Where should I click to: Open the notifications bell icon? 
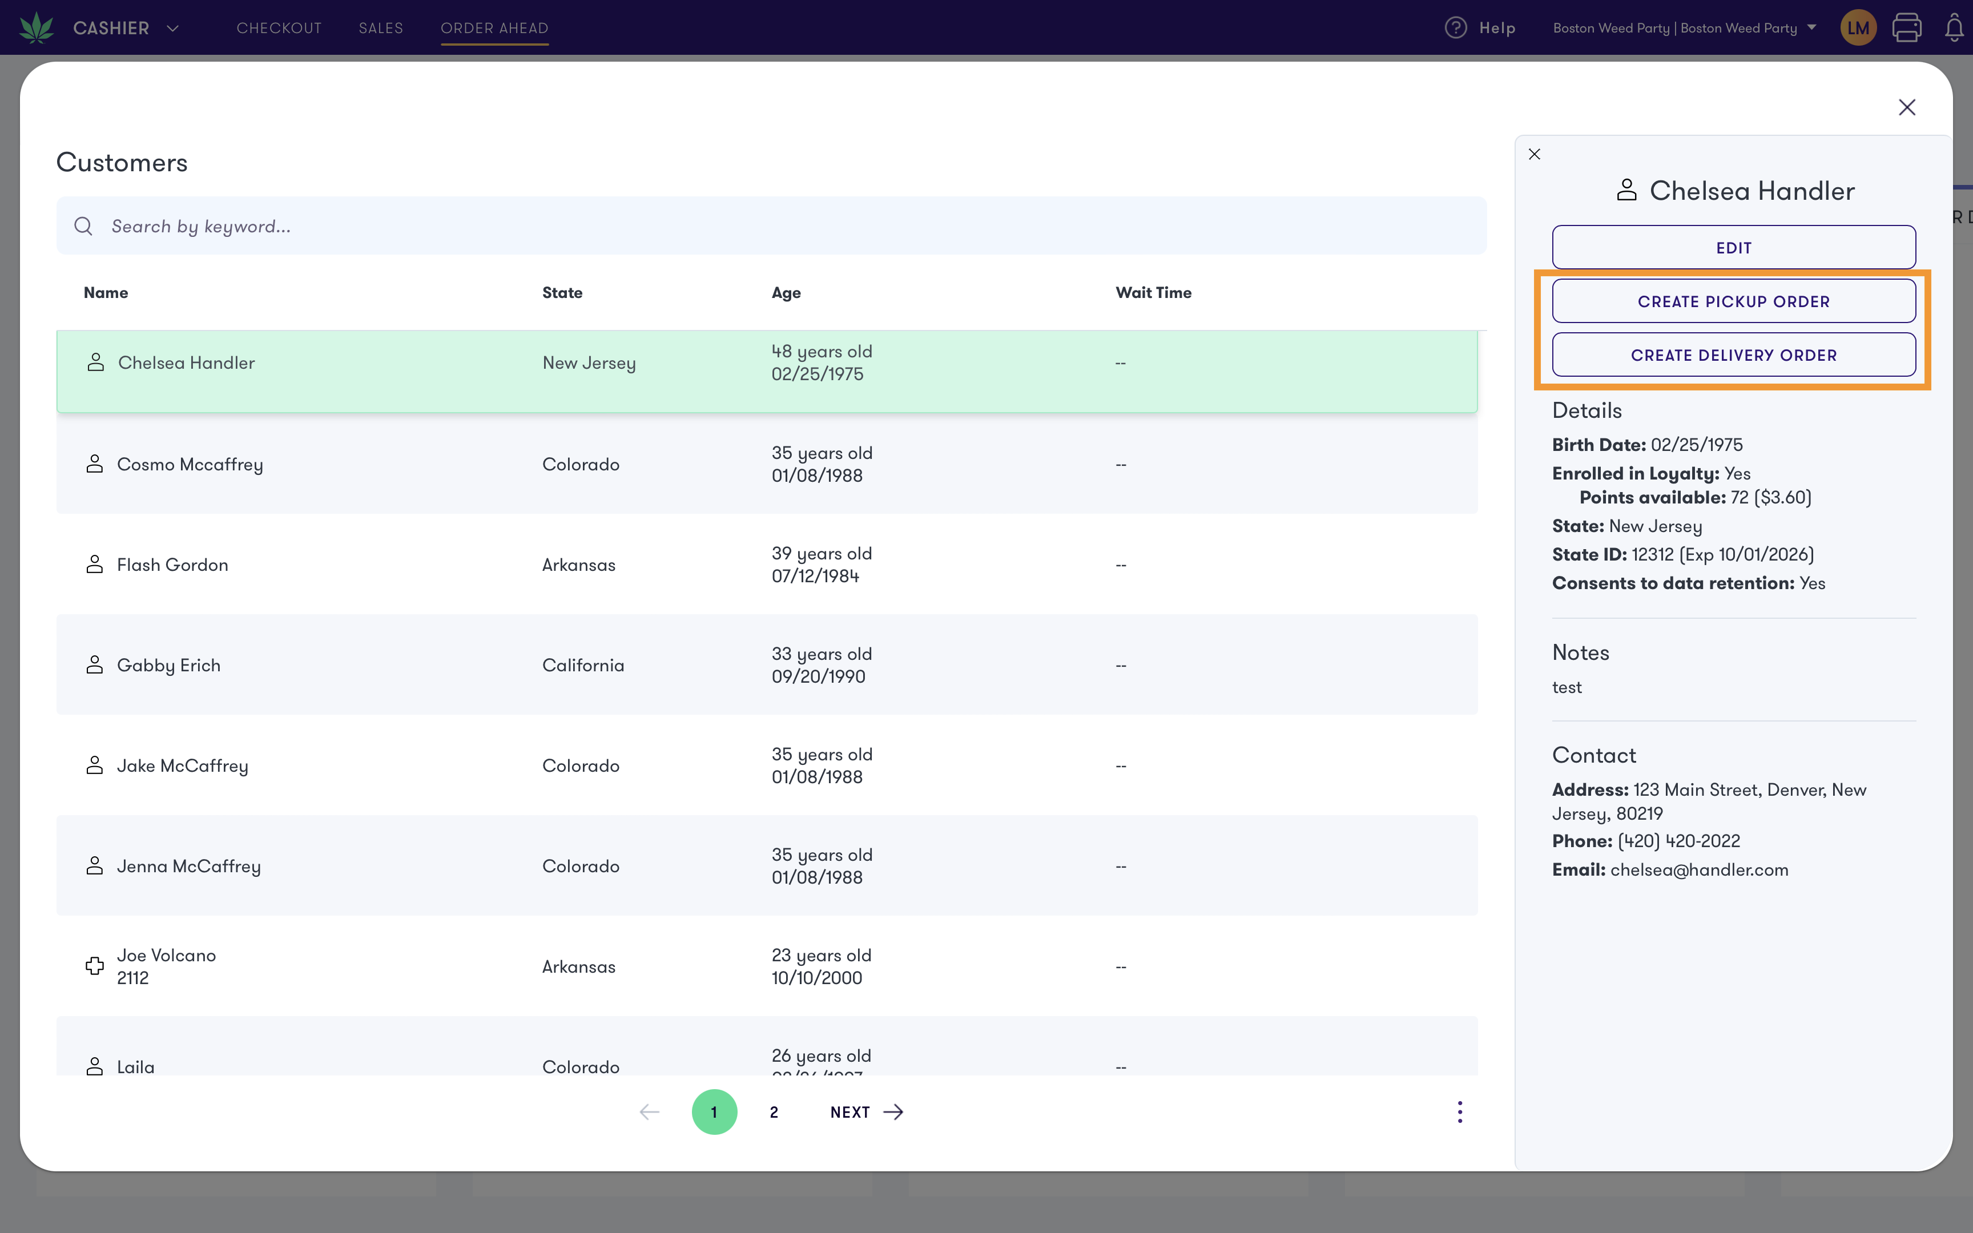point(1954,28)
